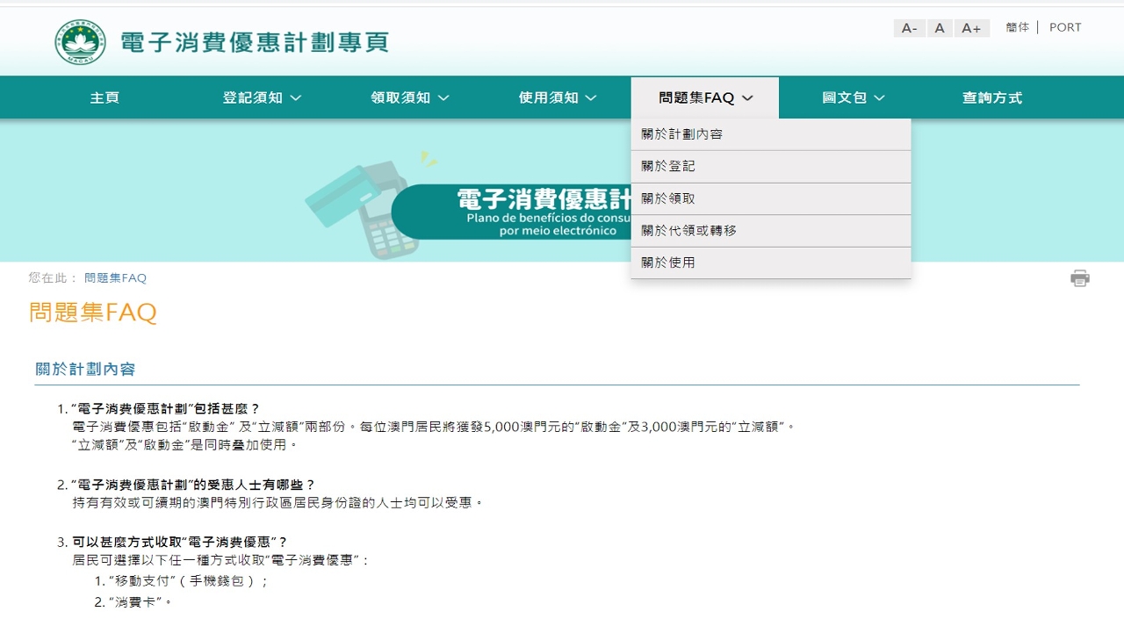Decrease font size with A- button
1124x633 pixels.
tap(909, 28)
